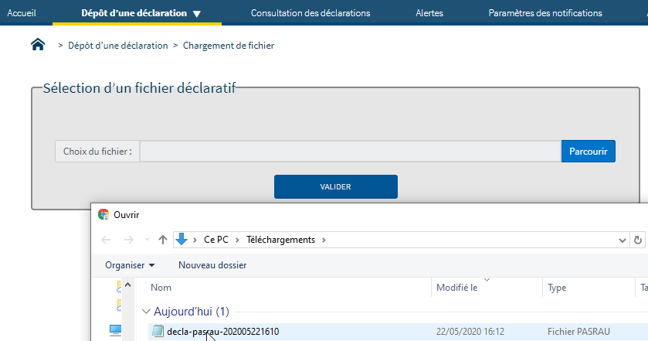648x341 pixels.
Task: Expand Dépôt d'une déclaration dropdown arrow
Action: (197, 14)
